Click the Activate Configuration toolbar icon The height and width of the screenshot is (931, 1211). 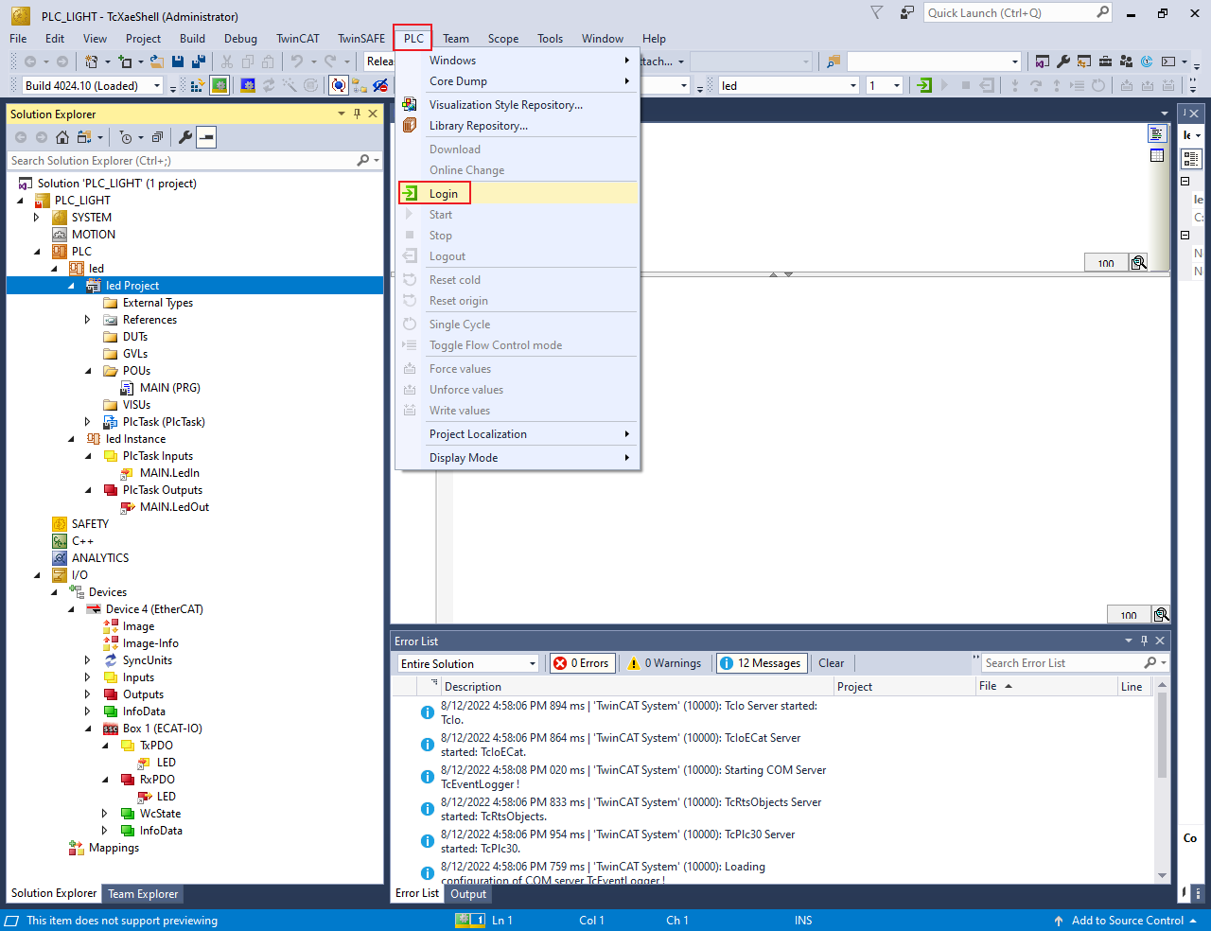197,85
